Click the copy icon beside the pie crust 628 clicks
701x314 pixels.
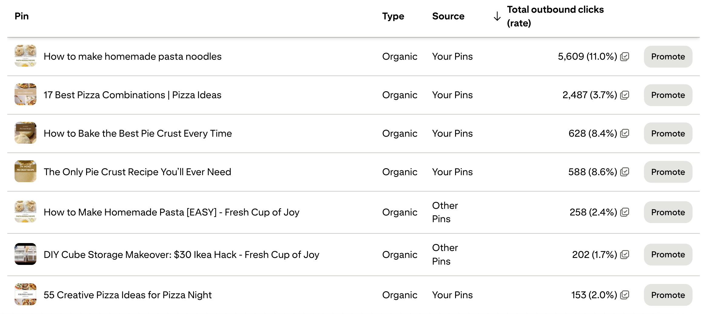click(625, 133)
